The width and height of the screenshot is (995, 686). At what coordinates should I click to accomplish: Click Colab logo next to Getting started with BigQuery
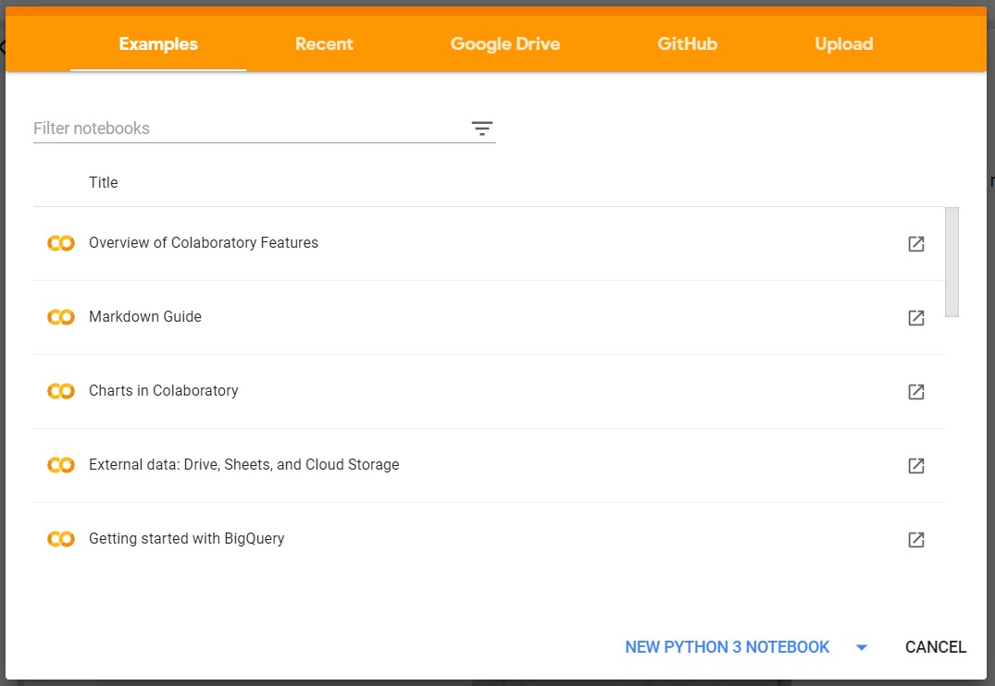[61, 539]
